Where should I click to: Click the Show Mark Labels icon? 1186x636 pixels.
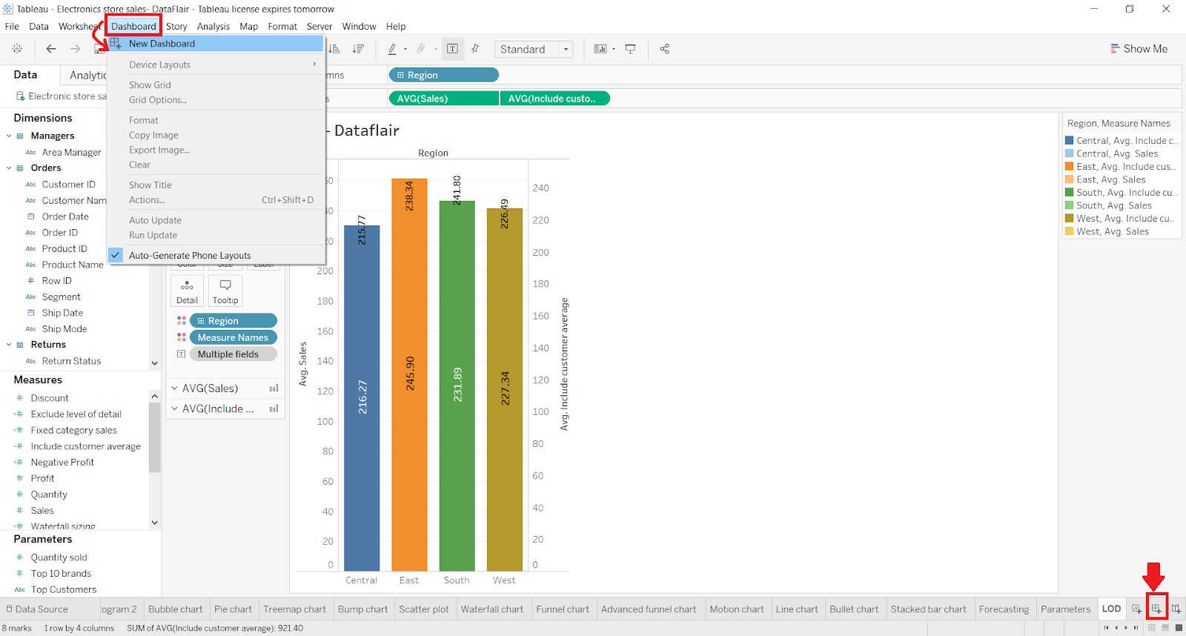(452, 49)
